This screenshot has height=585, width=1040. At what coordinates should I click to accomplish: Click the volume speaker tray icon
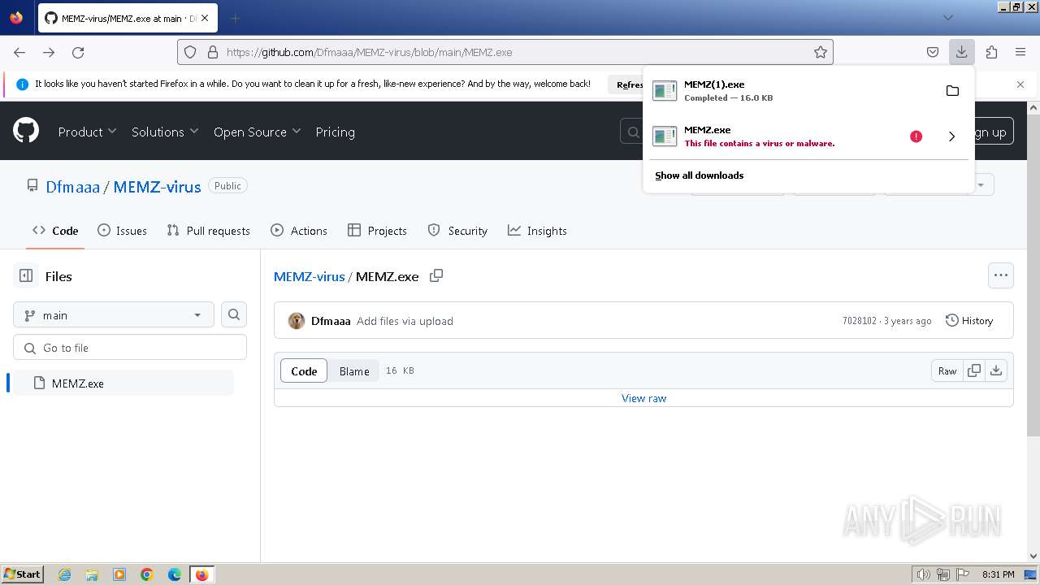(x=924, y=574)
